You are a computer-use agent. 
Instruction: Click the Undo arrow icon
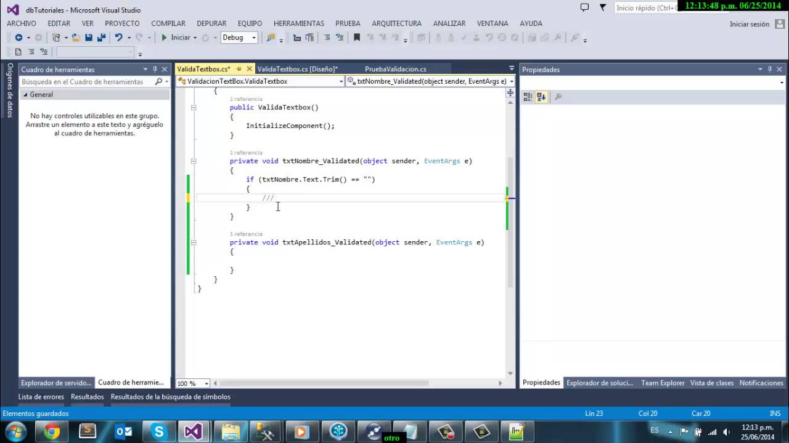point(118,38)
